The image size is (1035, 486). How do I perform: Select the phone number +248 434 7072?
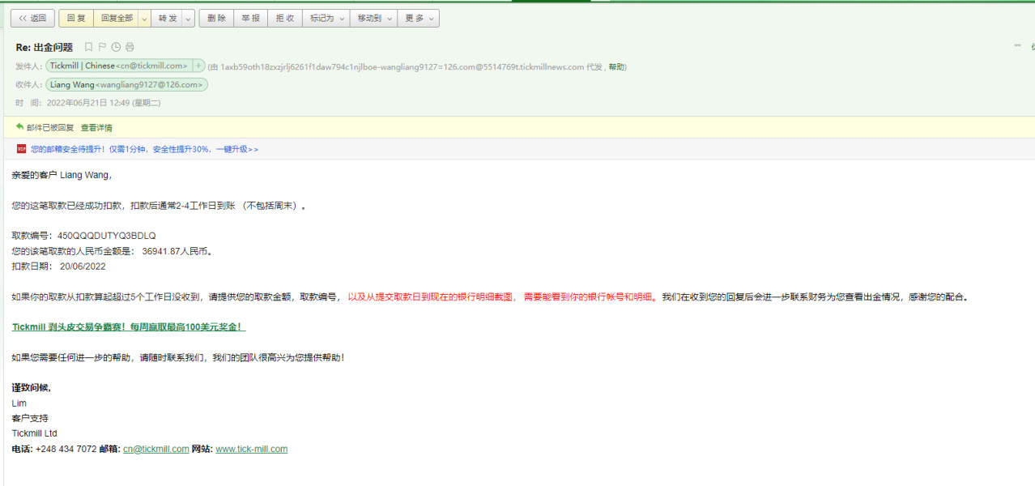(66, 449)
